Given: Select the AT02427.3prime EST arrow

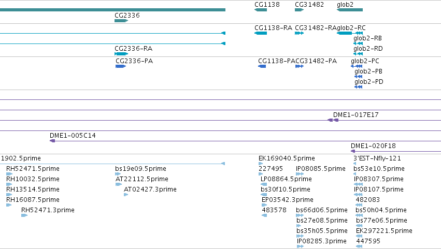Looking at the screenshot, I should pos(126,195).
